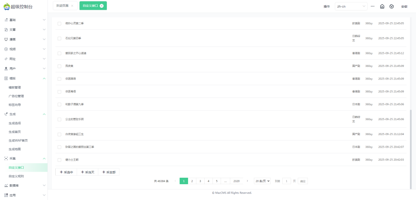Open the 视频 sidebar menu
This screenshot has height=200, width=416.
[x=24, y=49]
